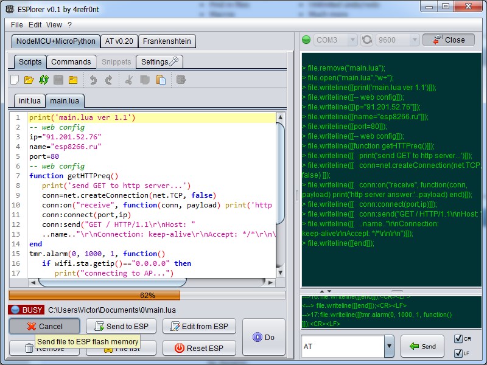Switch to the init.lua tab

coord(29,100)
